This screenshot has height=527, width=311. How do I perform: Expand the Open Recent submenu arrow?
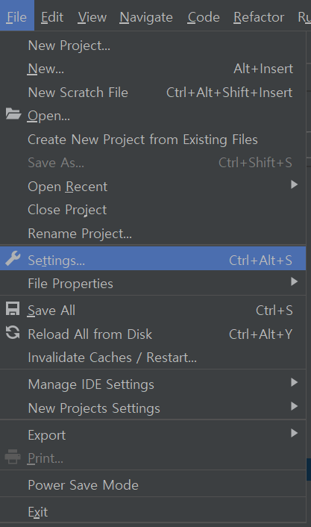[294, 184]
